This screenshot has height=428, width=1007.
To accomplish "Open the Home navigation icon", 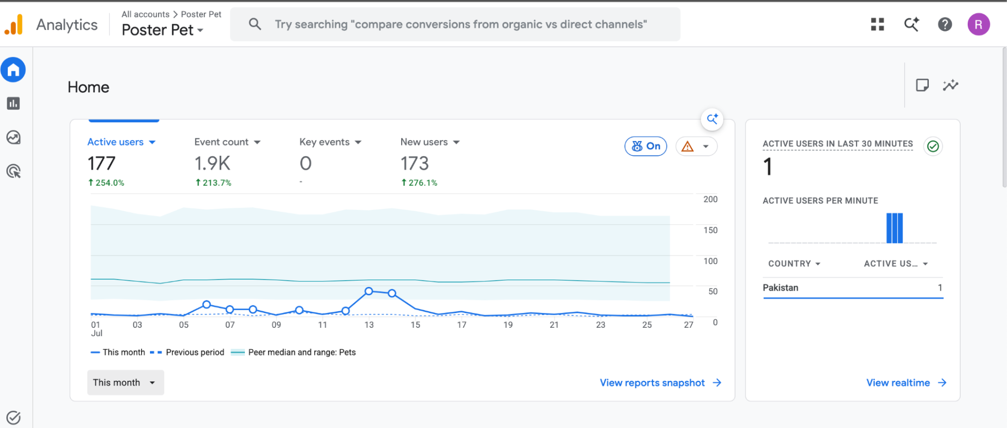I will 13,70.
